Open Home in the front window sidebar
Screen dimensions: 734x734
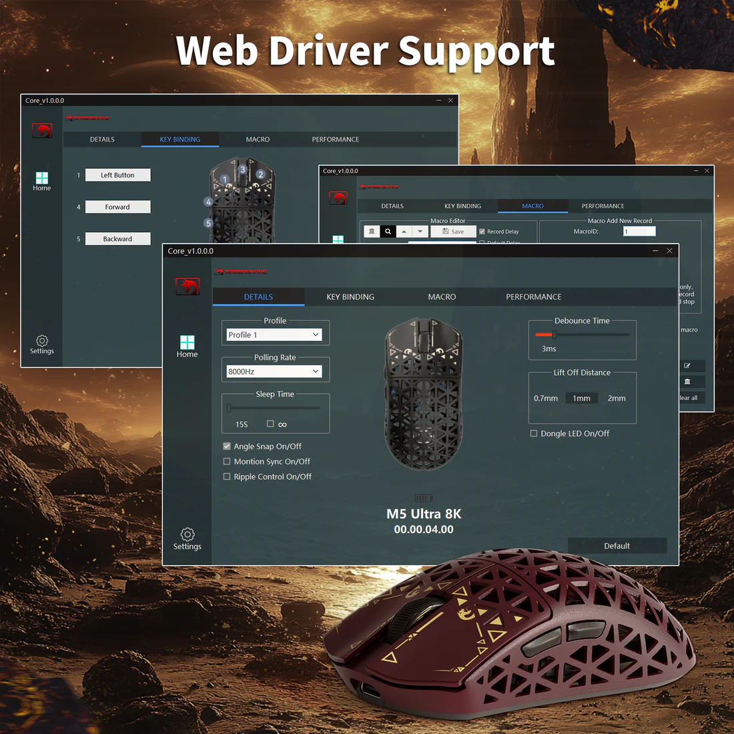pos(188,346)
